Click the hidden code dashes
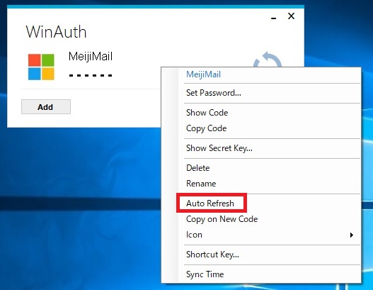 [91, 76]
